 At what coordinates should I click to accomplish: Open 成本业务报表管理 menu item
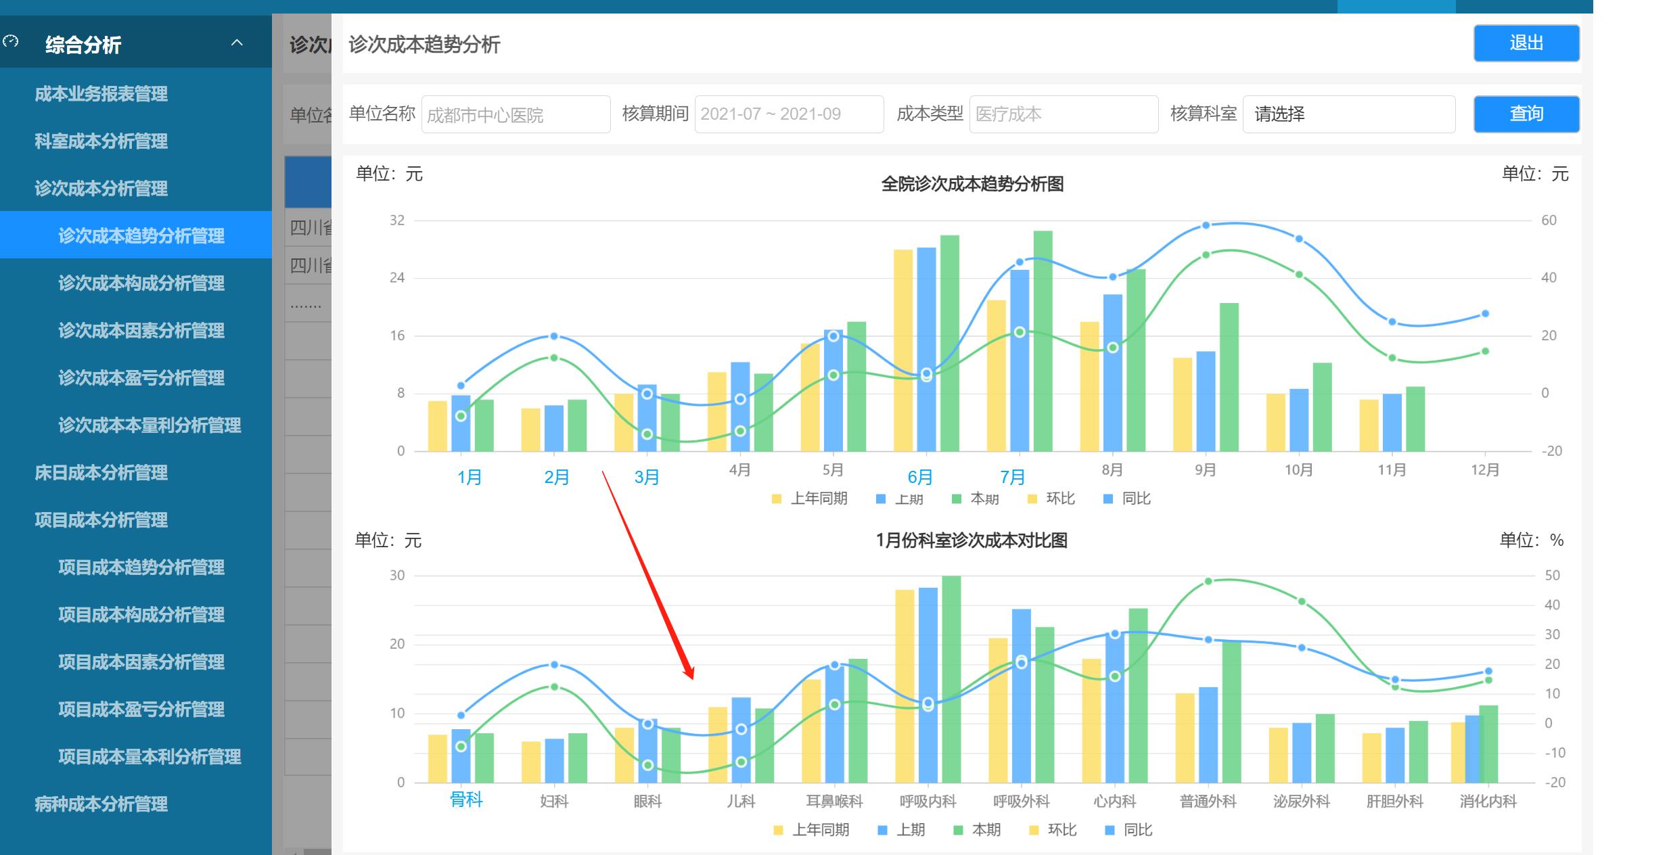coord(101,94)
